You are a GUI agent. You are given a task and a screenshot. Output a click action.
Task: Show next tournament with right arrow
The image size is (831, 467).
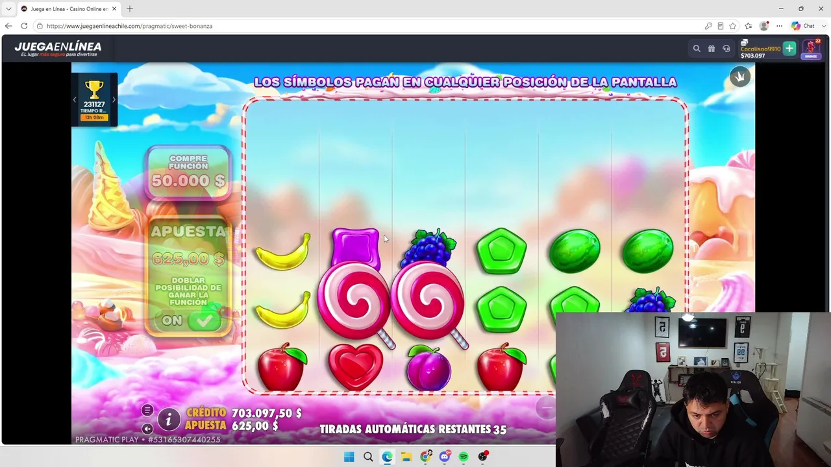click(114, 100)
